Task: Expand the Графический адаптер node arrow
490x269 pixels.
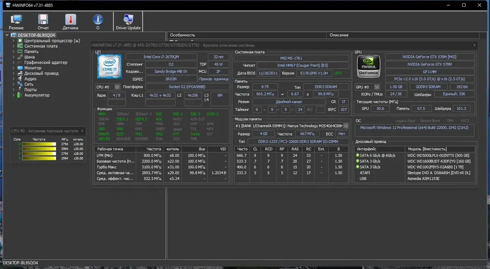Action: pos(13,63)
